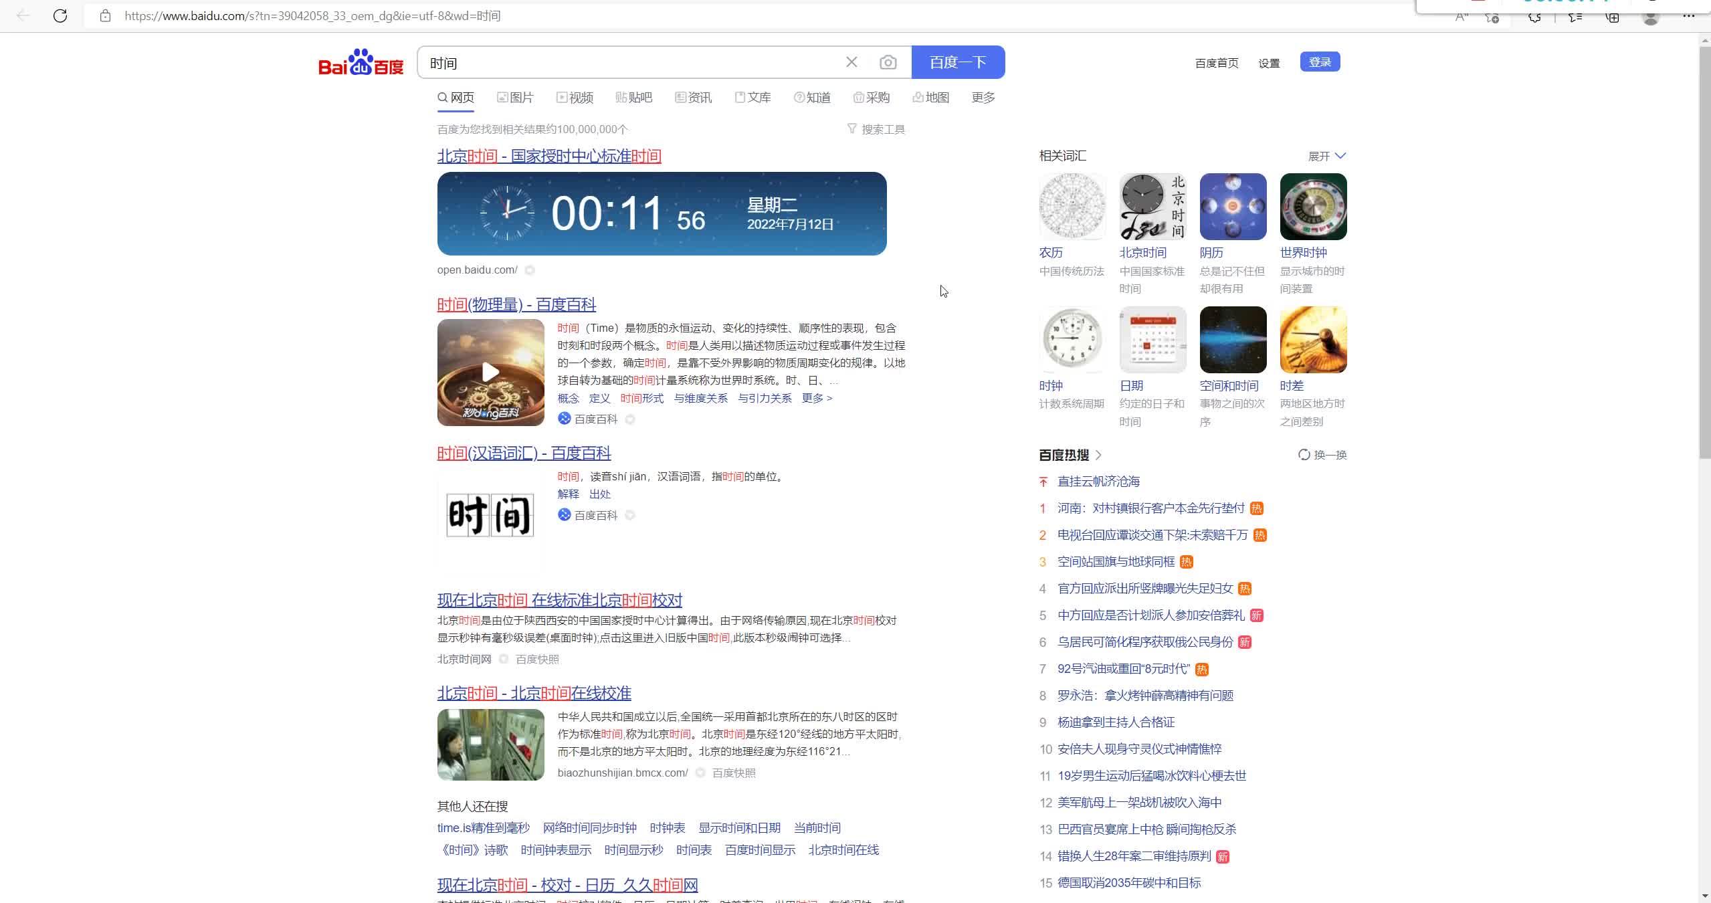Click 出处 link under 汉语词汇
This screenshot has width=1711, height=903.
(599, 494)
